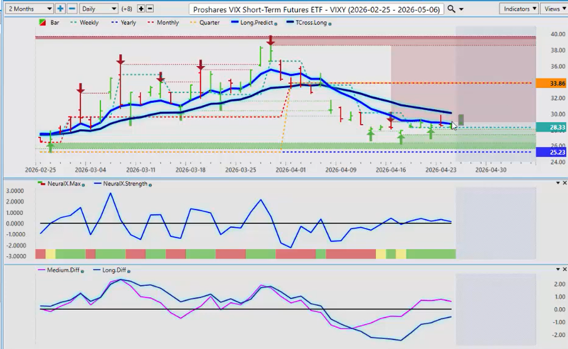Expand the search dropdown arrow

(462, 9)
